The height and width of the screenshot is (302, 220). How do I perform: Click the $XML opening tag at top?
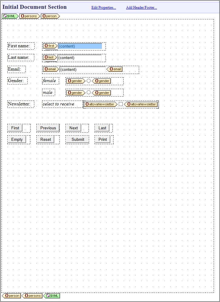click(10, 16)
